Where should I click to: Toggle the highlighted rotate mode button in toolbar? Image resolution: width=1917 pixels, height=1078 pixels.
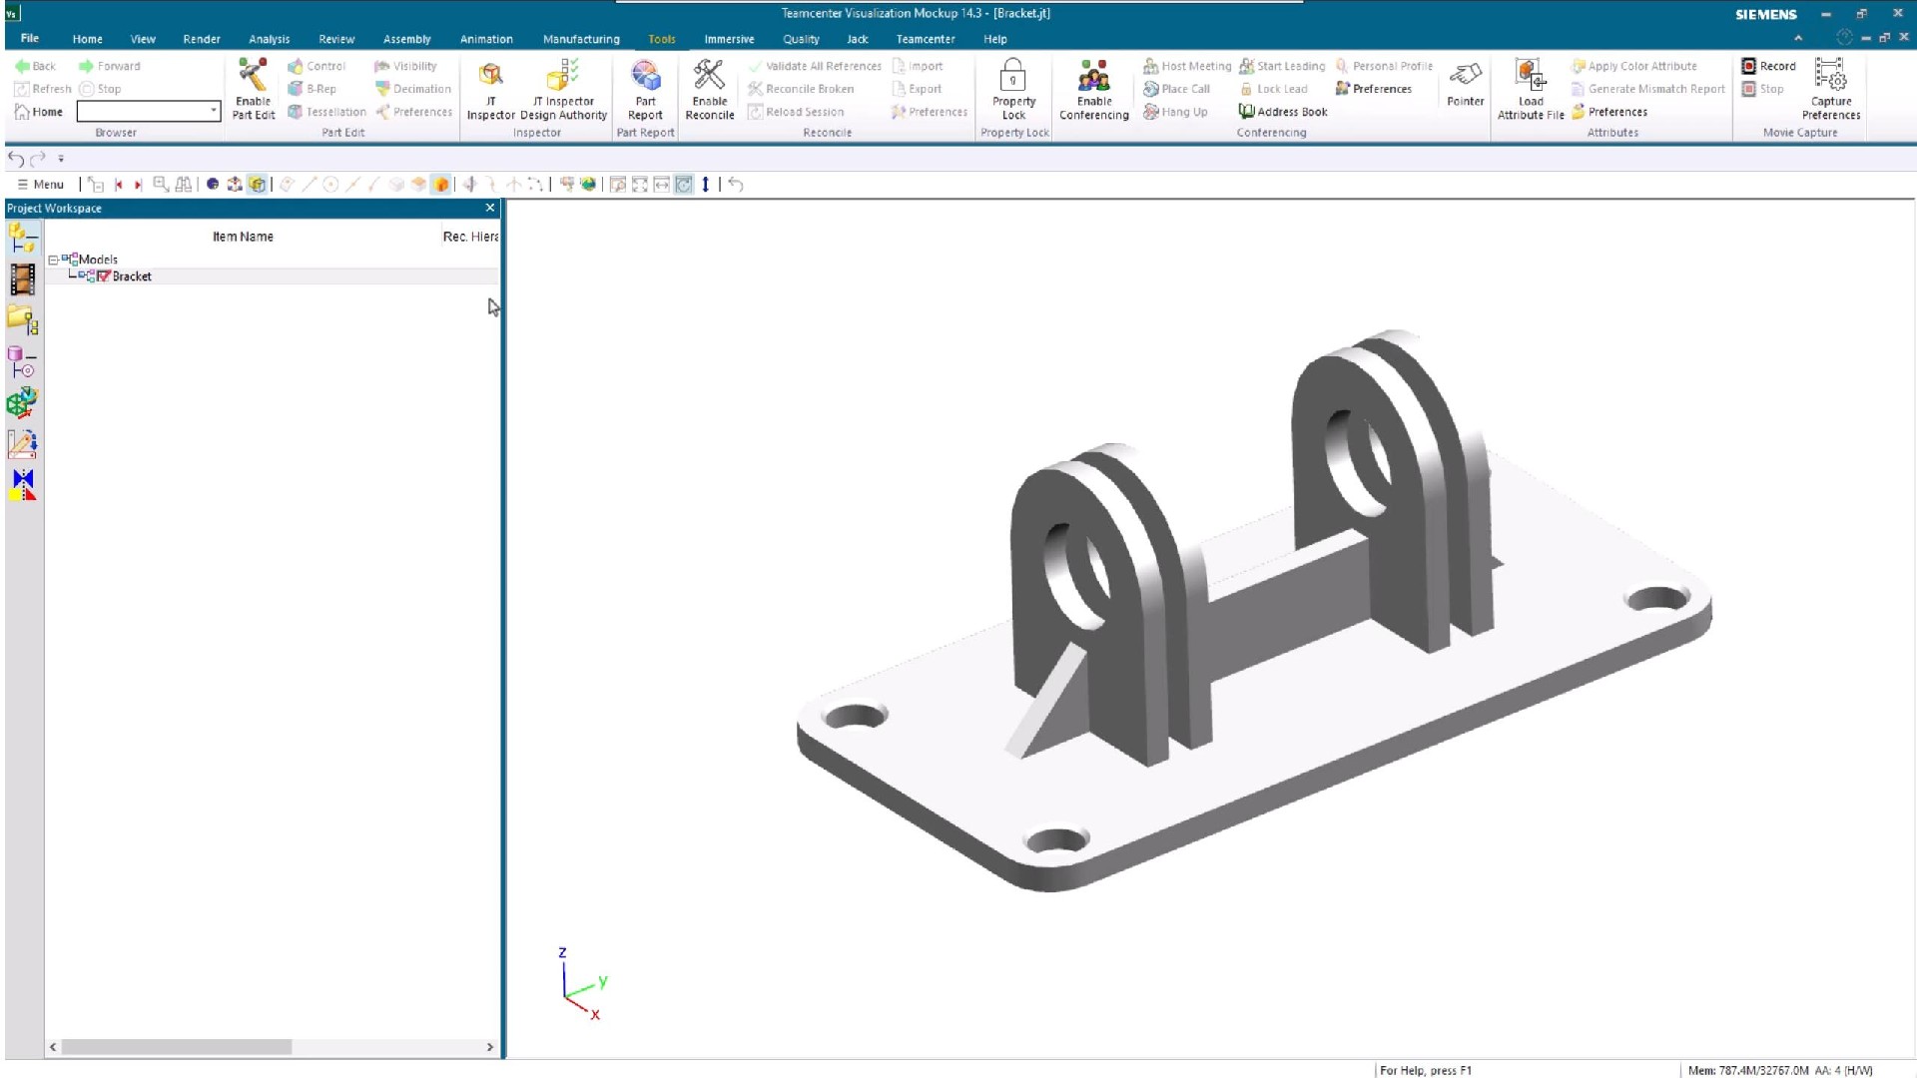(x=684, y=185)
